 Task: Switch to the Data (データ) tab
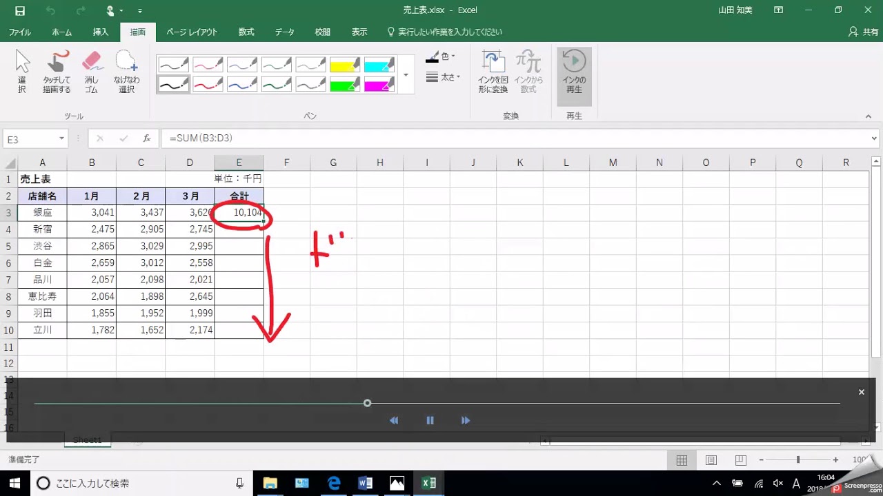tap(285, 32)
